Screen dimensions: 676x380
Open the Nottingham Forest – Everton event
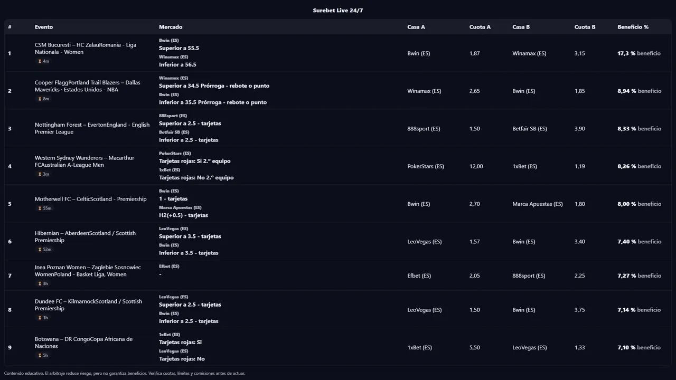pos(92,128)
